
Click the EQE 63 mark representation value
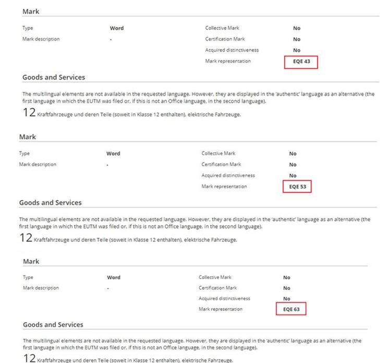click(x=291, y=309)
